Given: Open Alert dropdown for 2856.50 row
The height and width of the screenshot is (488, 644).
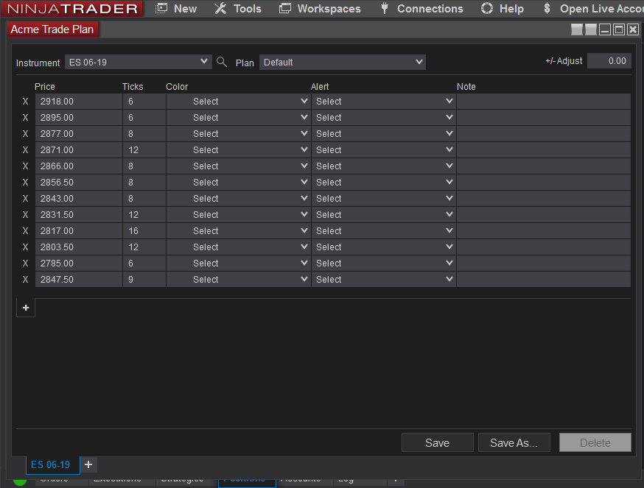Looking at the screenshot, I should 384,183.
